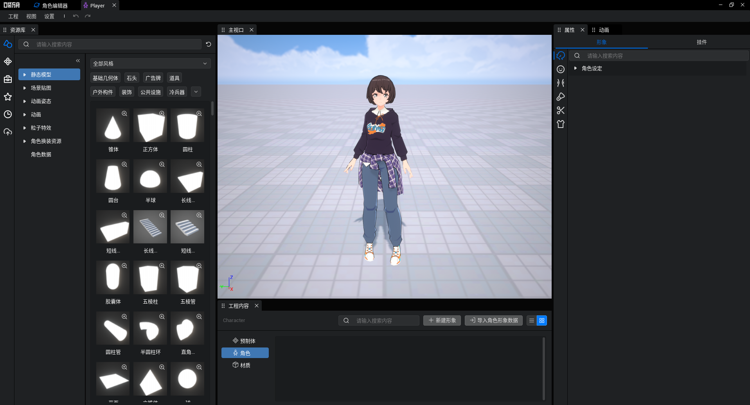Open the cloud upload sidebar icon
Image resolution: width=750 pixels, height=405 pixels.
pyautogui.click(x=8, y=132)
